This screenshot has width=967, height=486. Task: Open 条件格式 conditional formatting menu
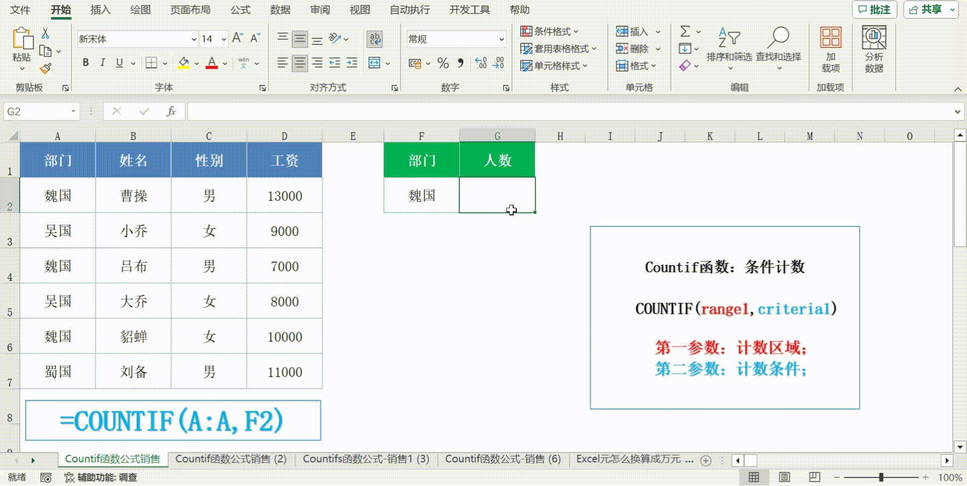pyautogui.click(x=550, y=31)
